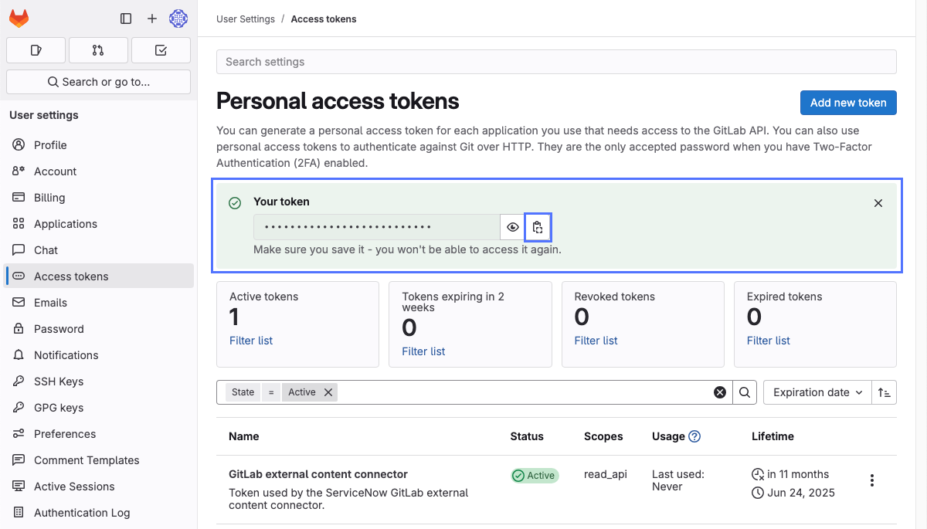
Task: Click the Name column header
Action: pyautogui.click(x=244, y=436)
